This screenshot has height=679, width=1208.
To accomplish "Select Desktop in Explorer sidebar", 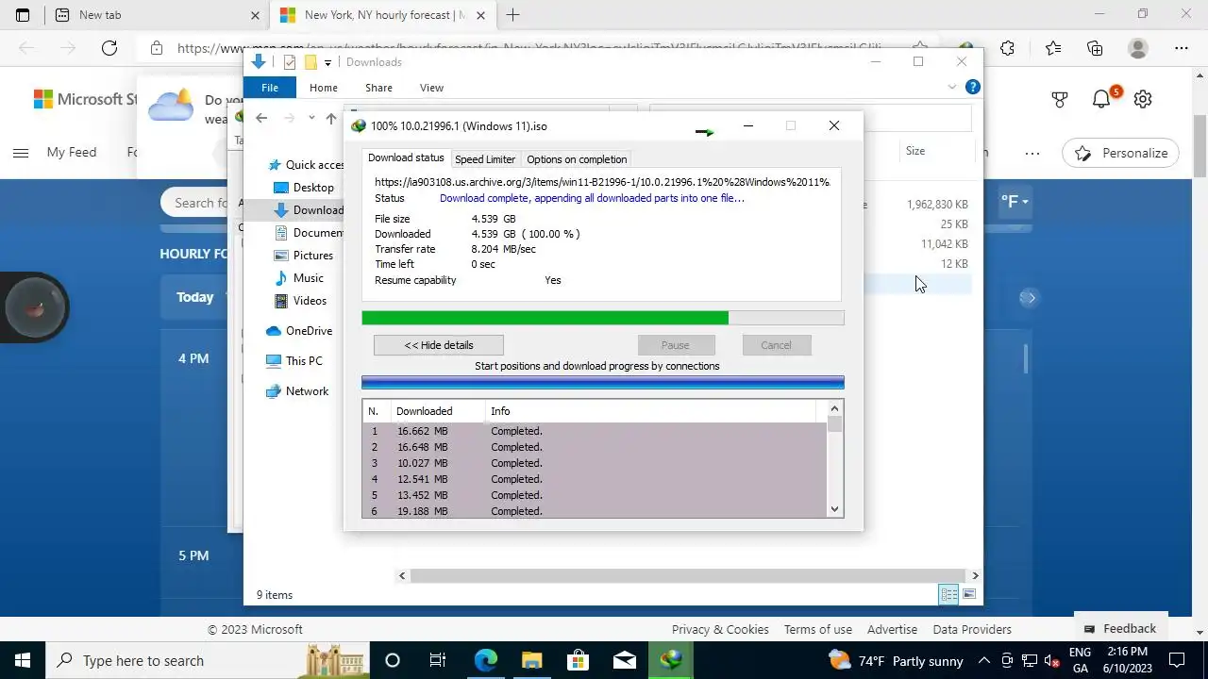I will (x=304, y=188).
